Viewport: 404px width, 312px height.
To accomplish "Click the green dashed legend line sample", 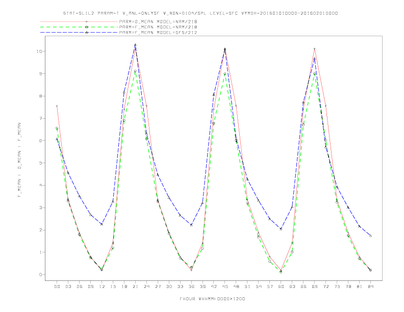I will click(79, 27).
